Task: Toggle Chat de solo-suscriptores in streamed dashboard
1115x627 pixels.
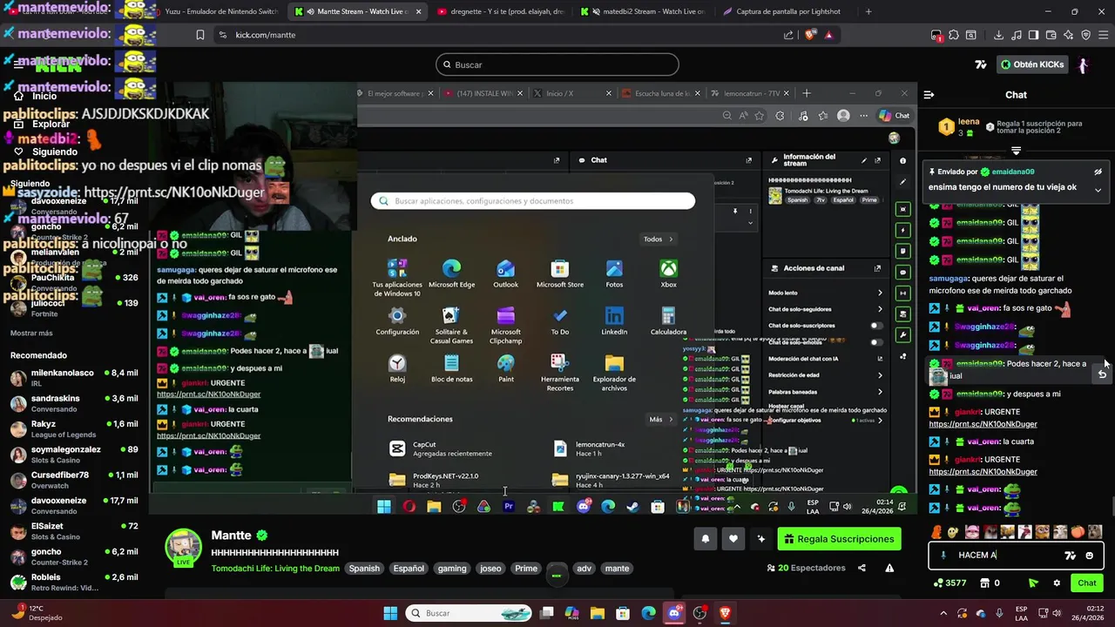Action: click(877, 326)
